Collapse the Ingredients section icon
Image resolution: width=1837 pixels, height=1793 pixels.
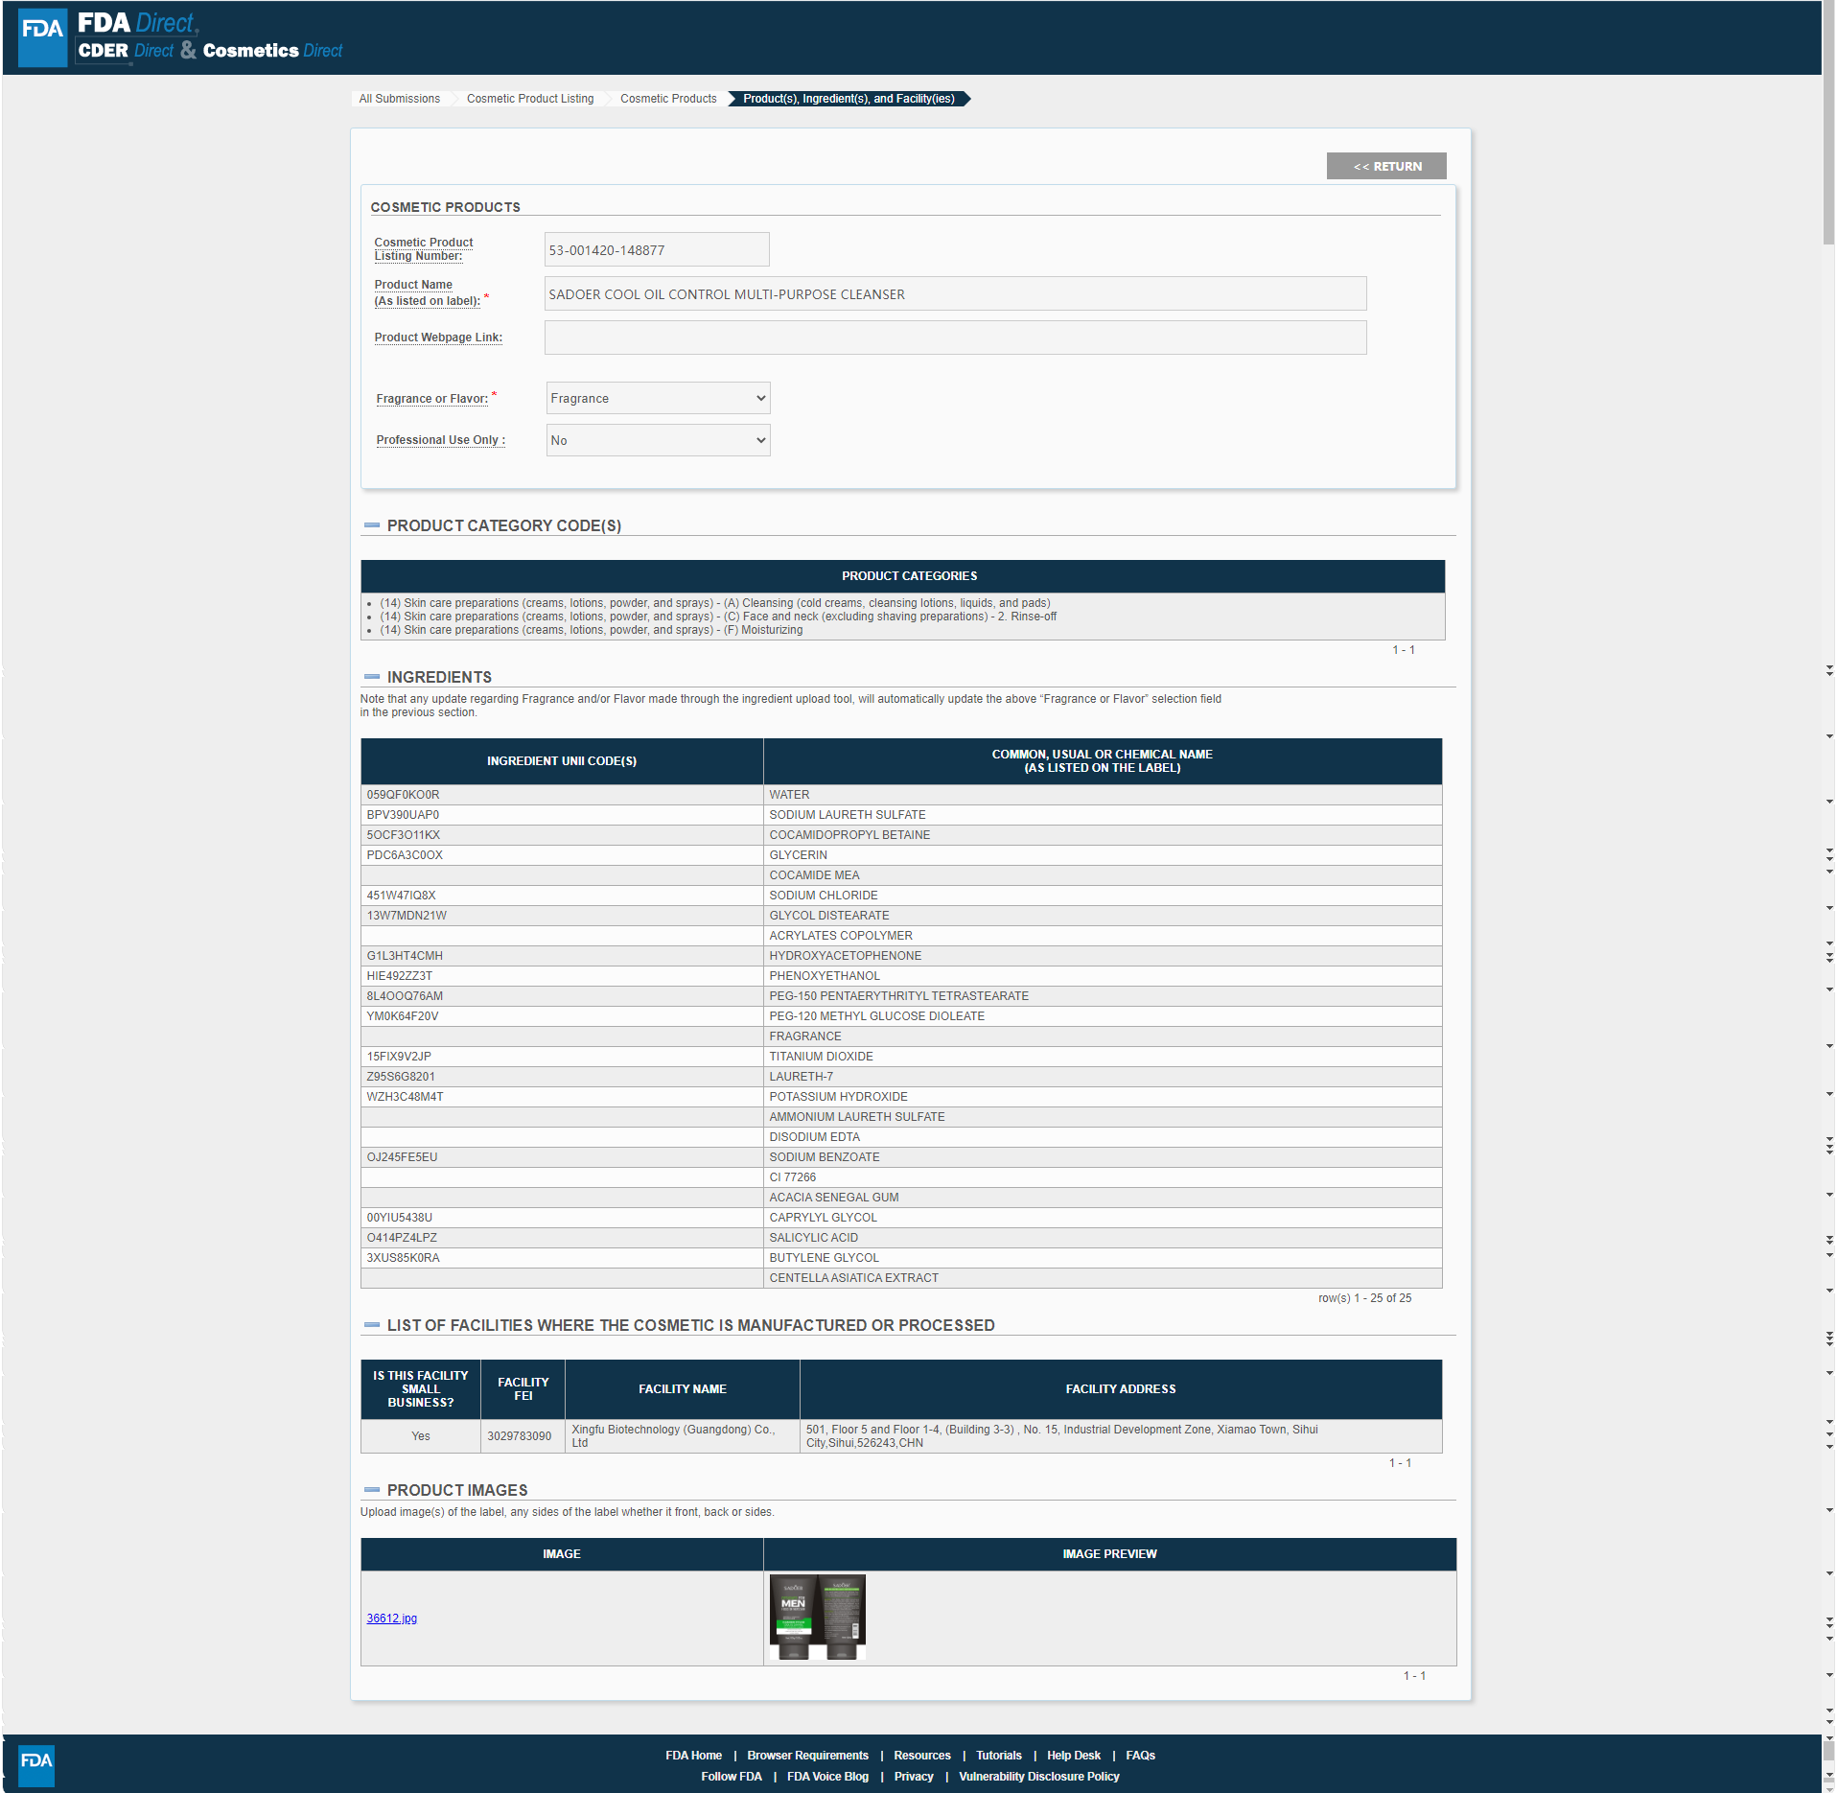coord(372,677)
